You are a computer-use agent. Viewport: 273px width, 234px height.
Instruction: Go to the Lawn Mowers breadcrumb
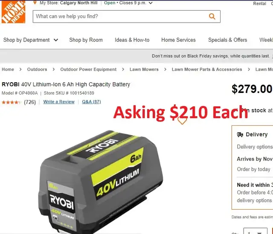[x=144, y=69]
